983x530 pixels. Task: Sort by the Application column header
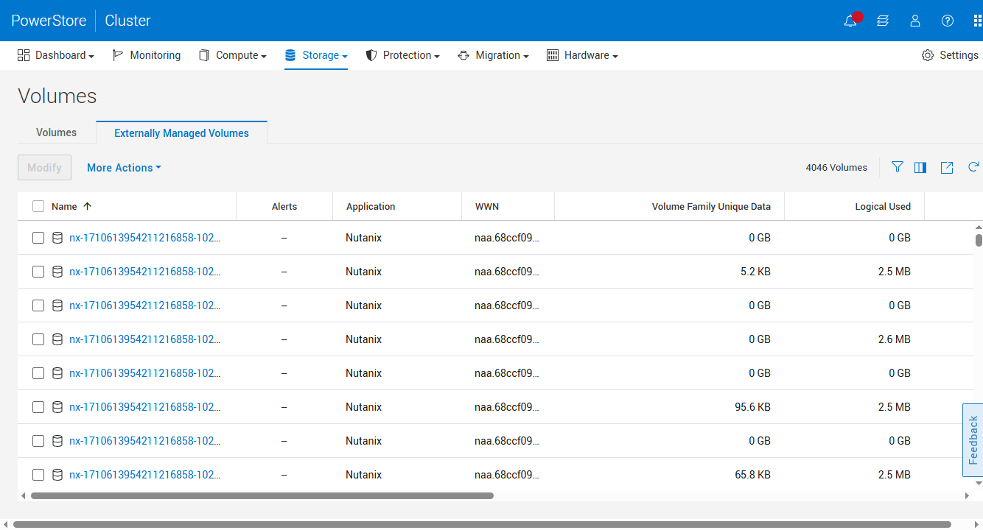point(371,207)
